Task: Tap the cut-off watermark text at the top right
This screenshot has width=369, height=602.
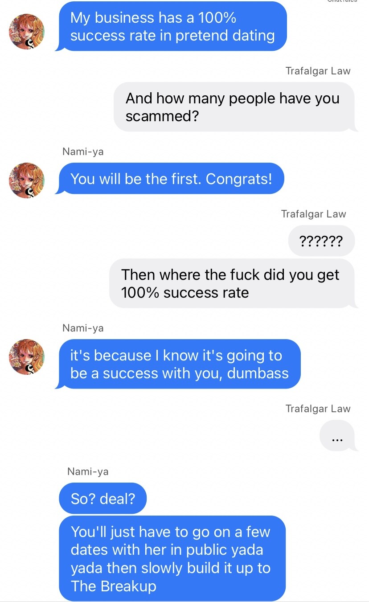Action: click(342, 2)
